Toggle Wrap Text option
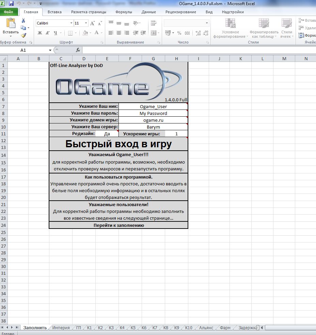This screenshot has width=316, height=335. point(153,23)
